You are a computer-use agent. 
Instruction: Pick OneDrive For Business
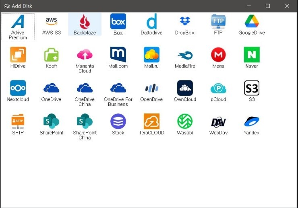(118, 88)
